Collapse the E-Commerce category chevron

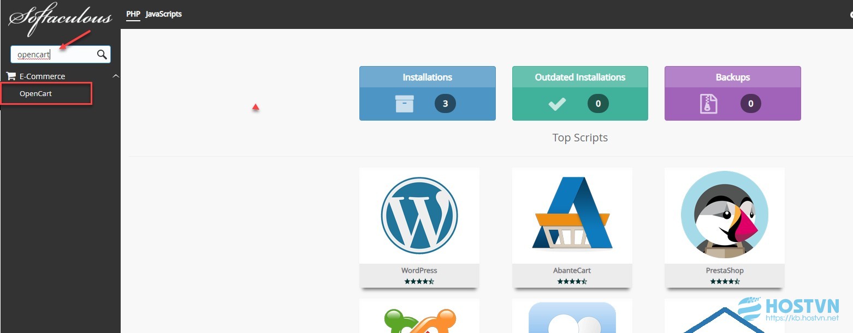(116, 76)
